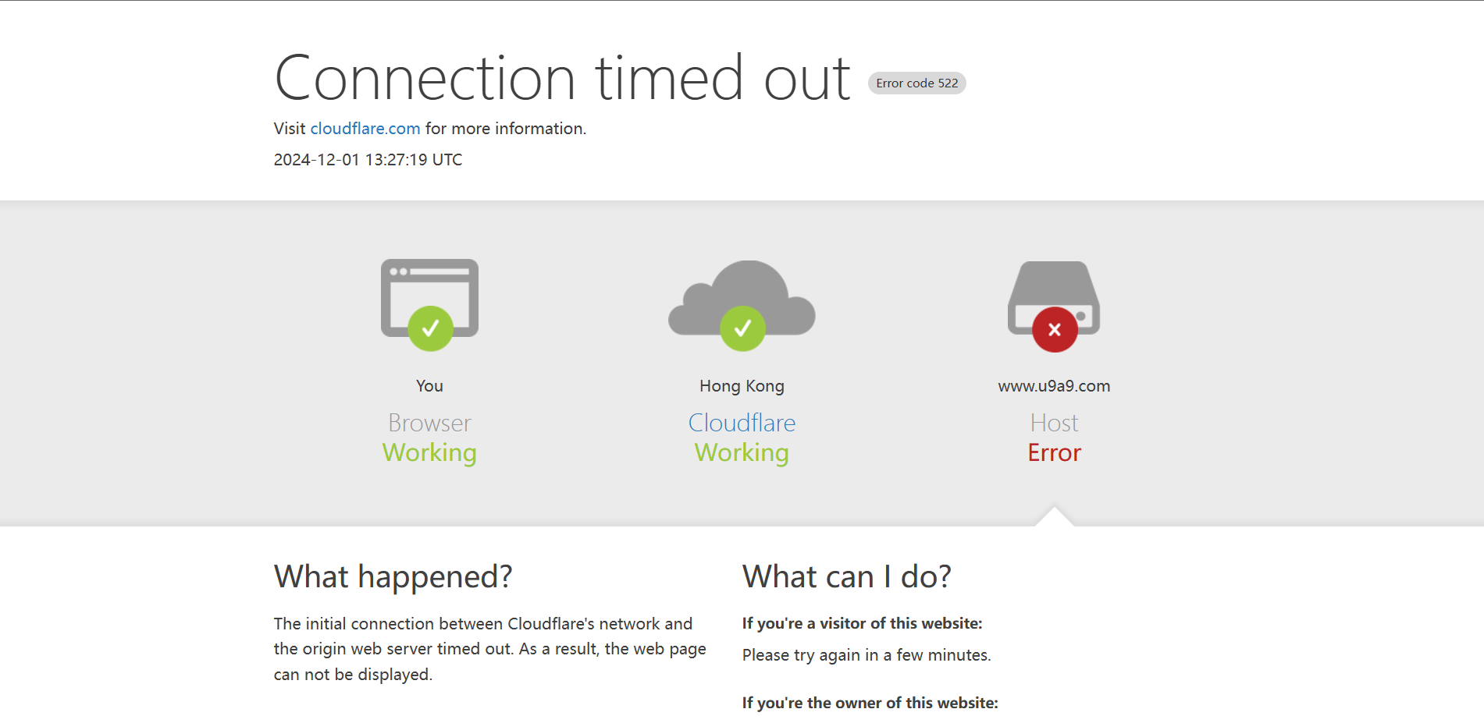Click the www.u9a9.com host label

(1054, 386)
